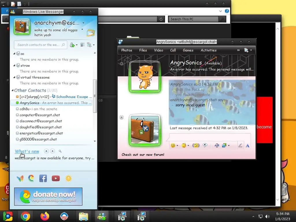Click the help question mark in Explorer
296x222 pixels.
tap(227, 11)
